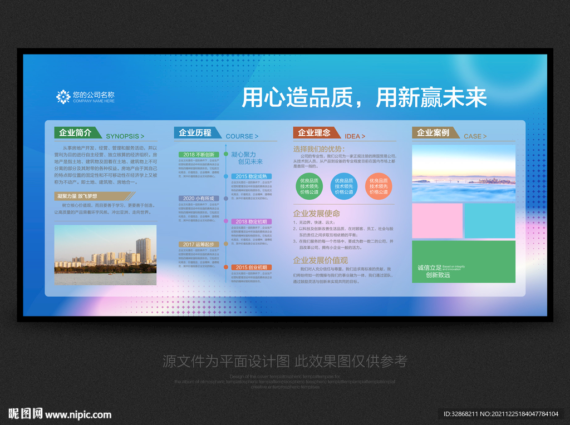Click the flower-shaped company logo icon

(x=63, y=97)
